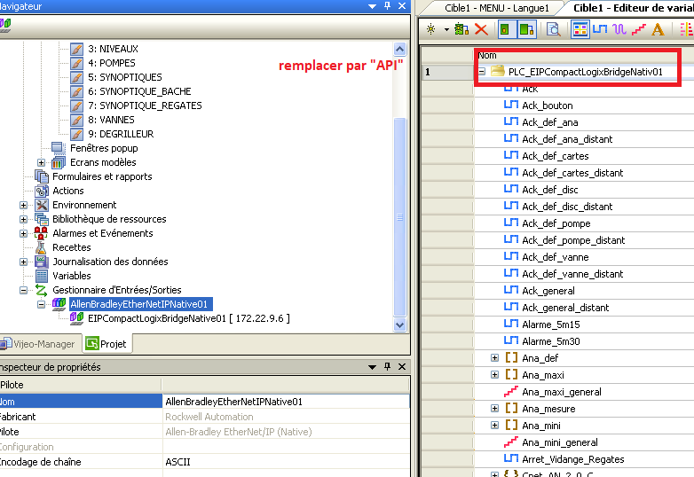Screen dimensions: 694x477
Task: Select EIPCompactLogixBridgeNative01 device in tree
Action: click(188, 318)
